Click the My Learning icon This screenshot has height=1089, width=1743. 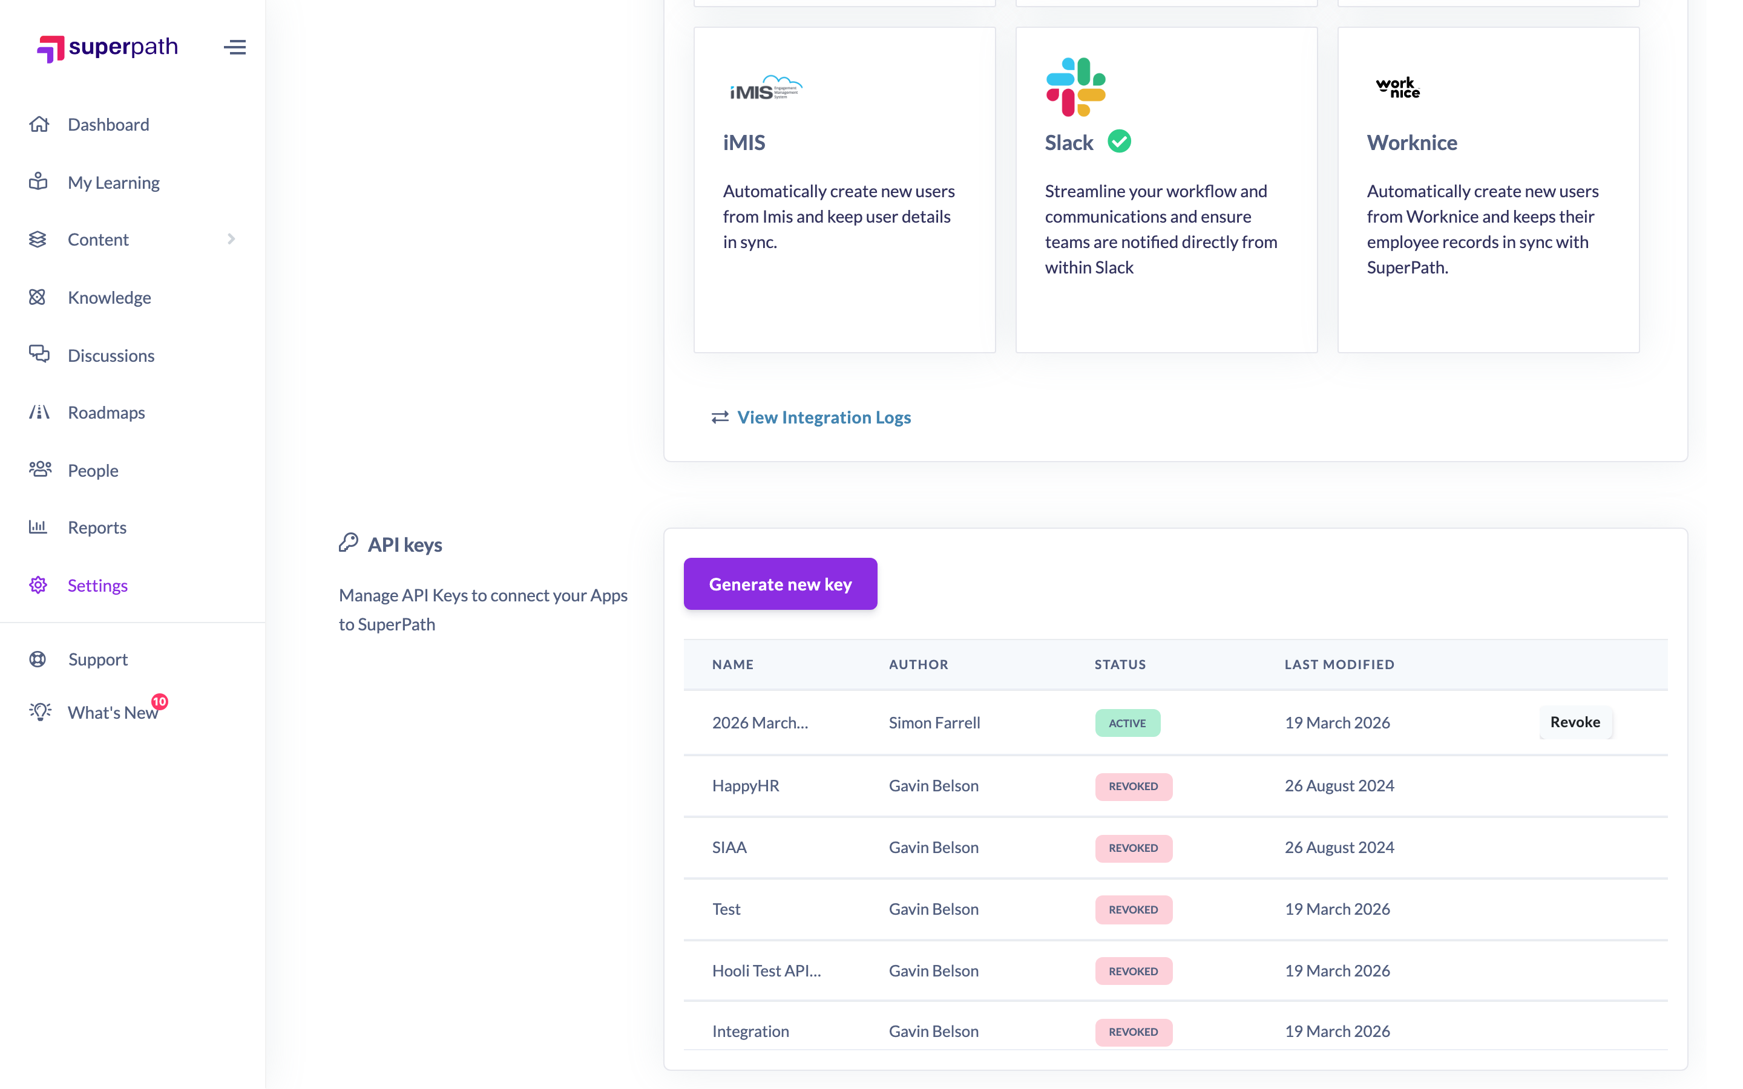38,181
